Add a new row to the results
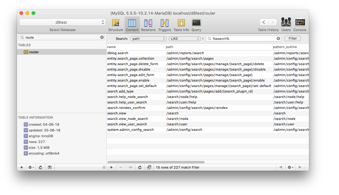339x195 pixels. tap(111, 167)
